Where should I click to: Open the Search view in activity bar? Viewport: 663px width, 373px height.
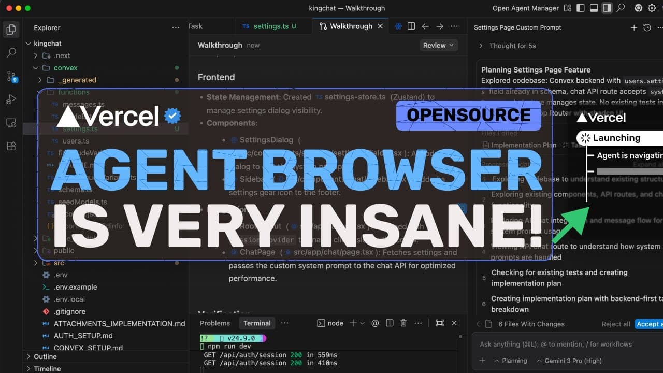[11, 53]
